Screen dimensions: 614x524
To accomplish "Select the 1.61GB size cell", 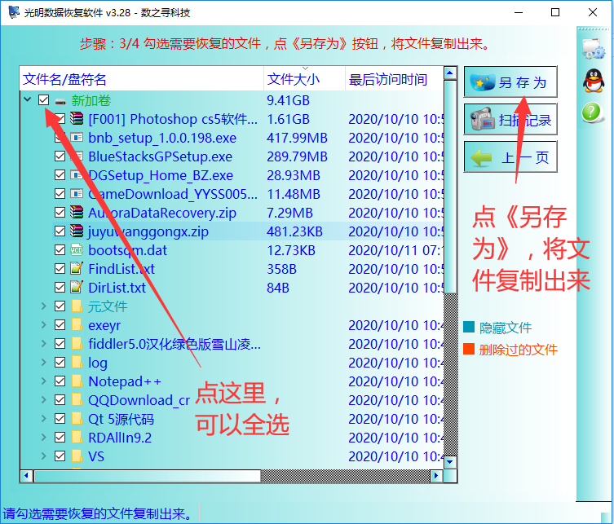I will 288,119.
